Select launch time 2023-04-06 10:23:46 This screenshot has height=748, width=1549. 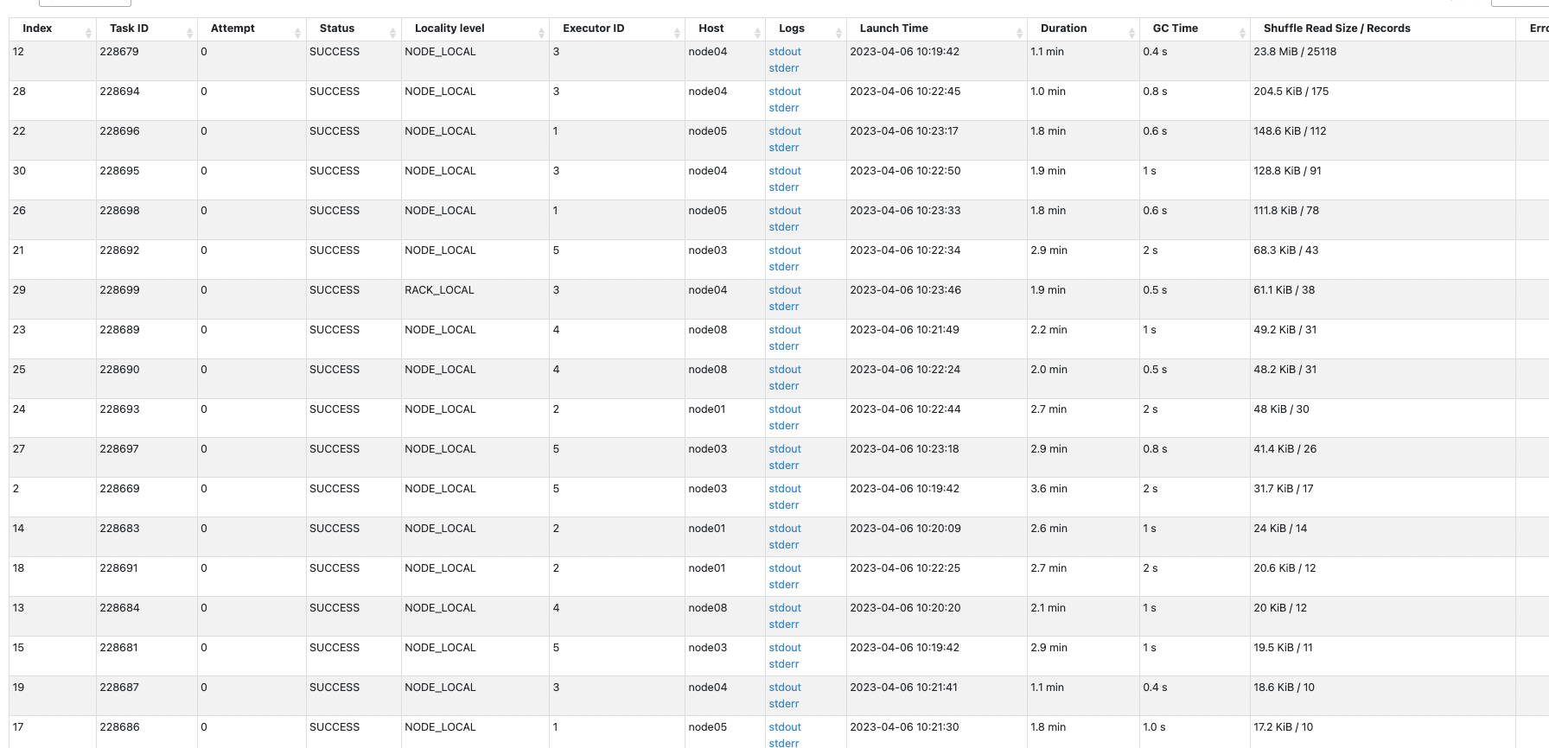905,290
